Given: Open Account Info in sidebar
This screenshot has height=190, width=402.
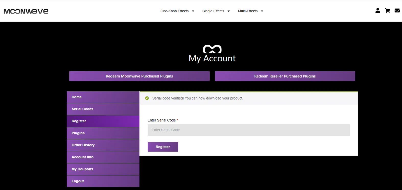Looking at the screenshot, I should tap(103, 157).
